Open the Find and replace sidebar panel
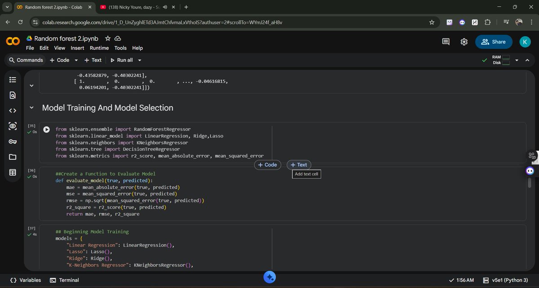Image resolution: width=539 pixels, height=288 pixels. pyautogui.click(x=13, y=95)
